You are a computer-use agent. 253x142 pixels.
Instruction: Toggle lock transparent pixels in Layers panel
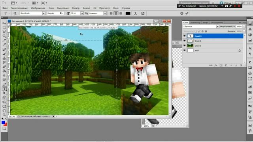pyautogui.click(x=196, y=31)
